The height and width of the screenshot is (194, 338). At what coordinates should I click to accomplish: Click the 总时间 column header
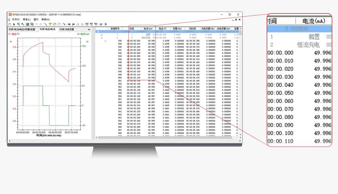[x=192, y=29]
